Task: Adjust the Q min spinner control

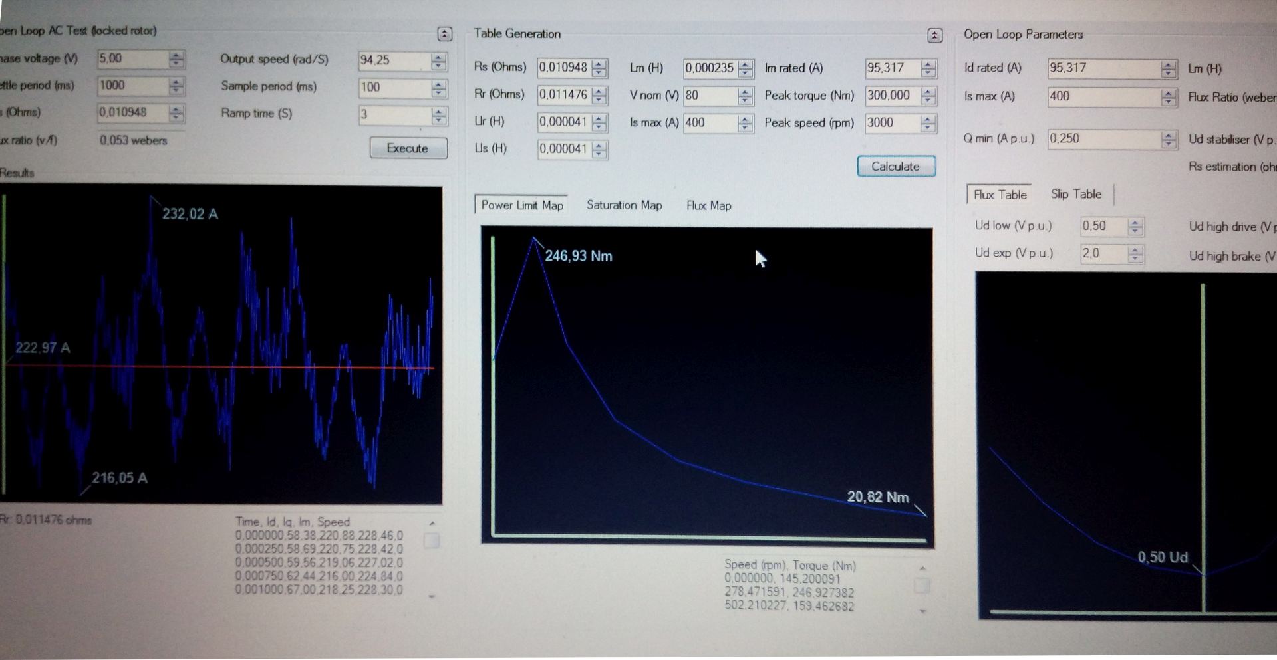Action: [1169, 140]
